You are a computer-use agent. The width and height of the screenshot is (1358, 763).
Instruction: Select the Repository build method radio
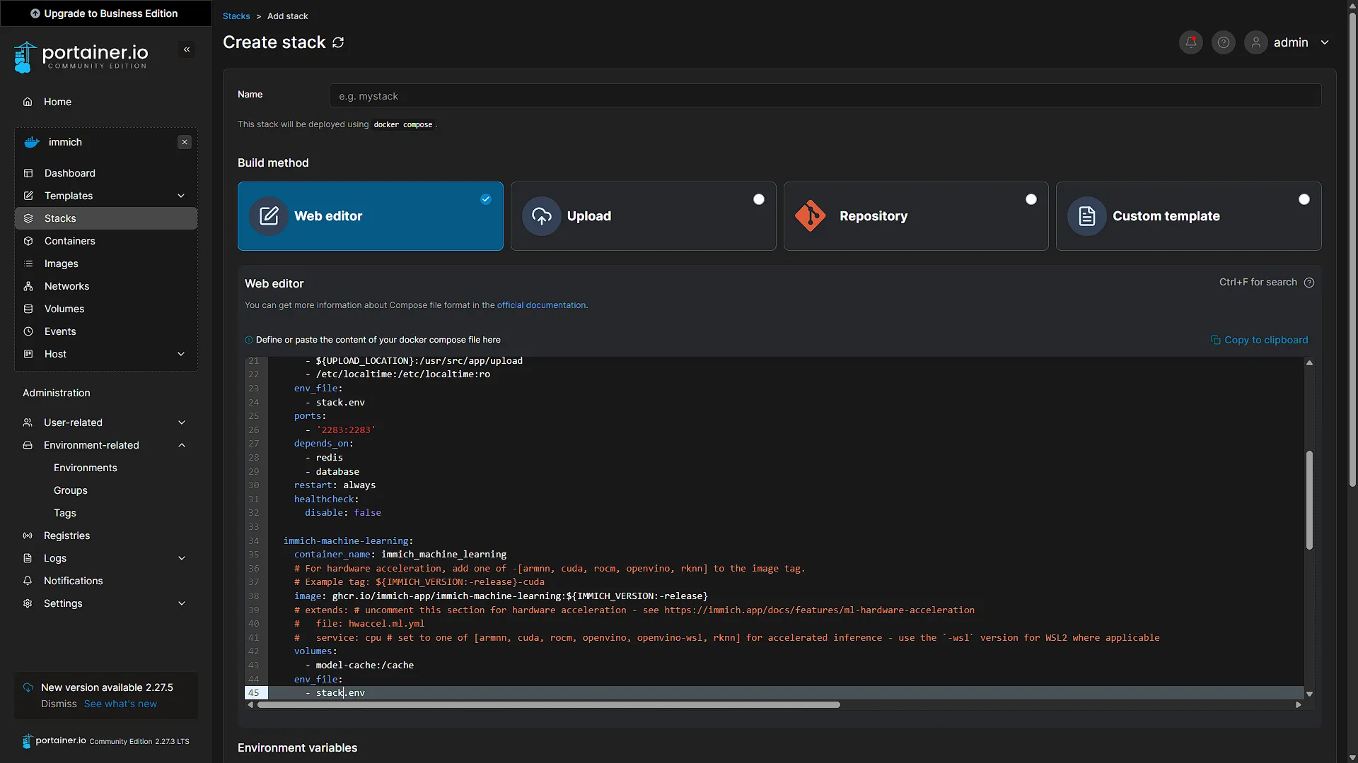click(1031, 199)
